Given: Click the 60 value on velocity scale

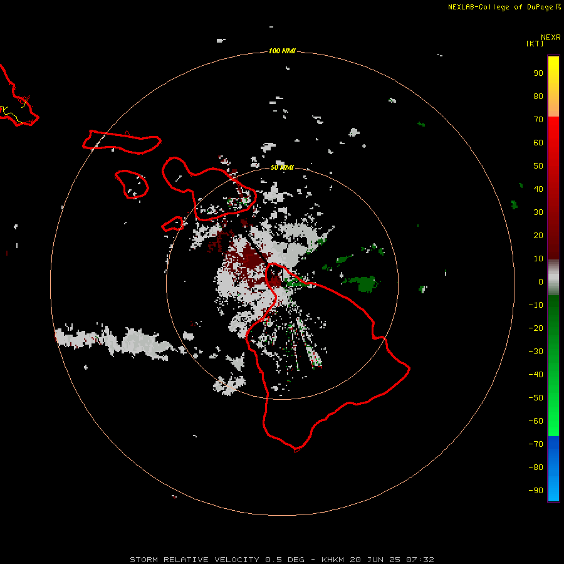Looking at the screenshot, I should pyautogui.click(x=538, y=143).
